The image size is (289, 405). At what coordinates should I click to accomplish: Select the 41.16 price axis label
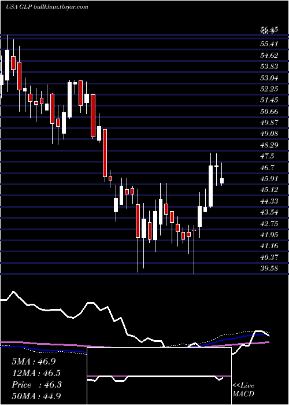tap(269, 246)
